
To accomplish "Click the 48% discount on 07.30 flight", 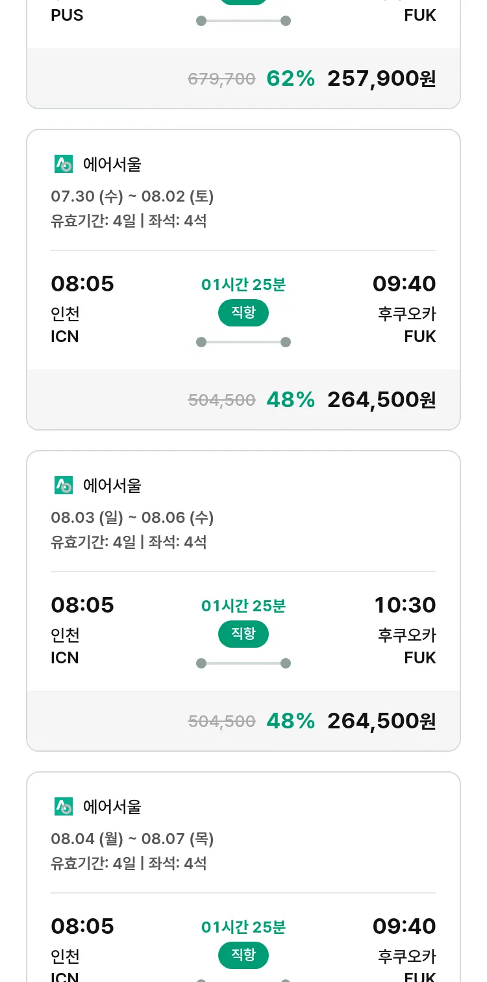I will (x=290, y=400).
